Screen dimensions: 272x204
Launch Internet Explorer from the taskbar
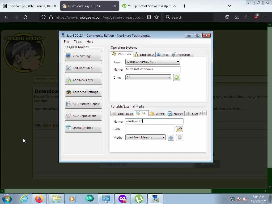click(24, 199)
